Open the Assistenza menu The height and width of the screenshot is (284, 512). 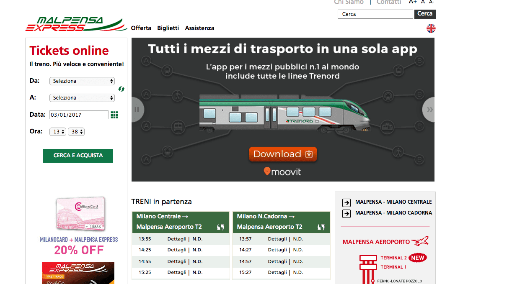coord(200,28)
